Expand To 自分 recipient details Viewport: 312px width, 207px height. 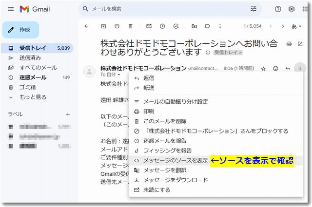[x=119, y=75]
